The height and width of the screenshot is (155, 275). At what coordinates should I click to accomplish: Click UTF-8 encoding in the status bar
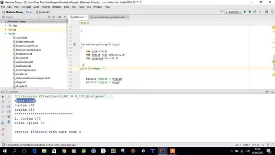pos(256,145)
